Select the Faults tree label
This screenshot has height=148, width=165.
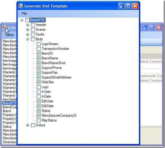pos(40,34)
